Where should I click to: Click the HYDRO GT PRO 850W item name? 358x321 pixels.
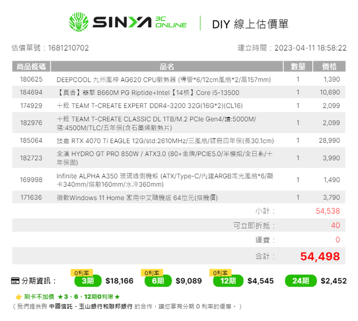[165, 158]
